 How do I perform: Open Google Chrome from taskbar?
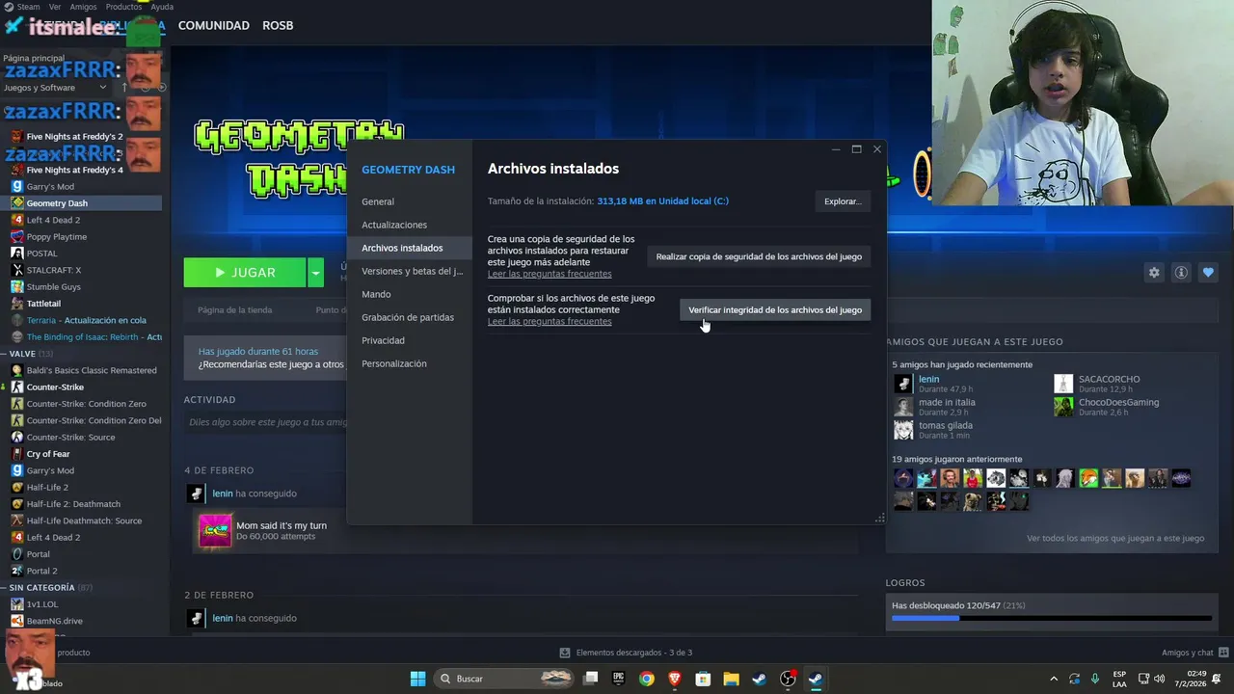point(647,679)
